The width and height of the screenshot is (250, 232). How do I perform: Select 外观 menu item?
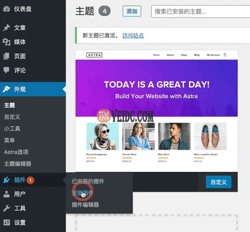tap(33, 89)
